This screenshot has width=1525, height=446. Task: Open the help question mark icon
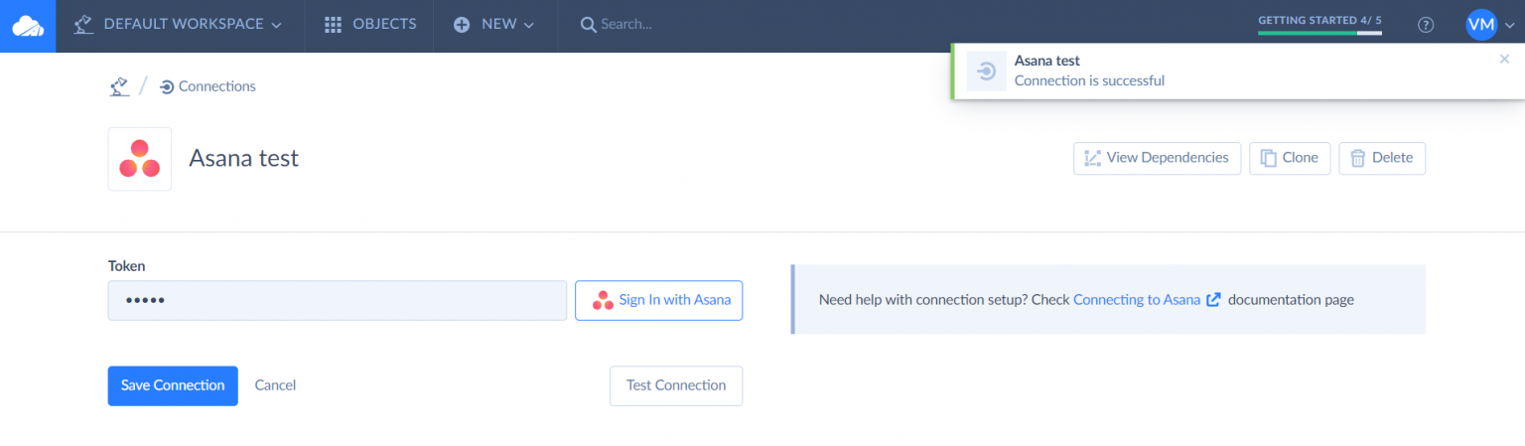click(x=1426, y=25)
